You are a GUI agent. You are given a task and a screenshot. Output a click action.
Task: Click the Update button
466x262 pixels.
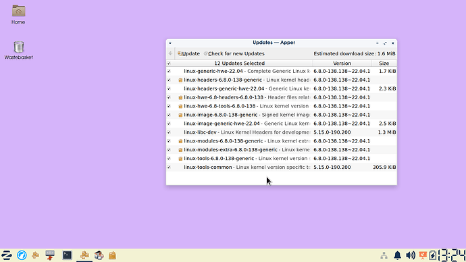[x=188, y=53]
